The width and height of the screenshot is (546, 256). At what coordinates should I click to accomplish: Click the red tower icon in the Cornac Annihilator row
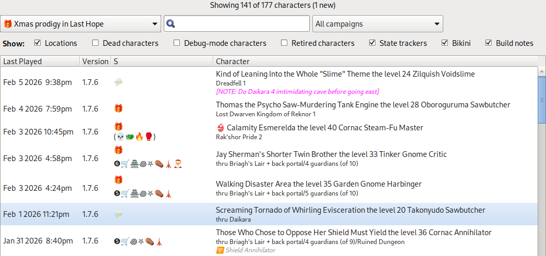[x=160, y=241]
